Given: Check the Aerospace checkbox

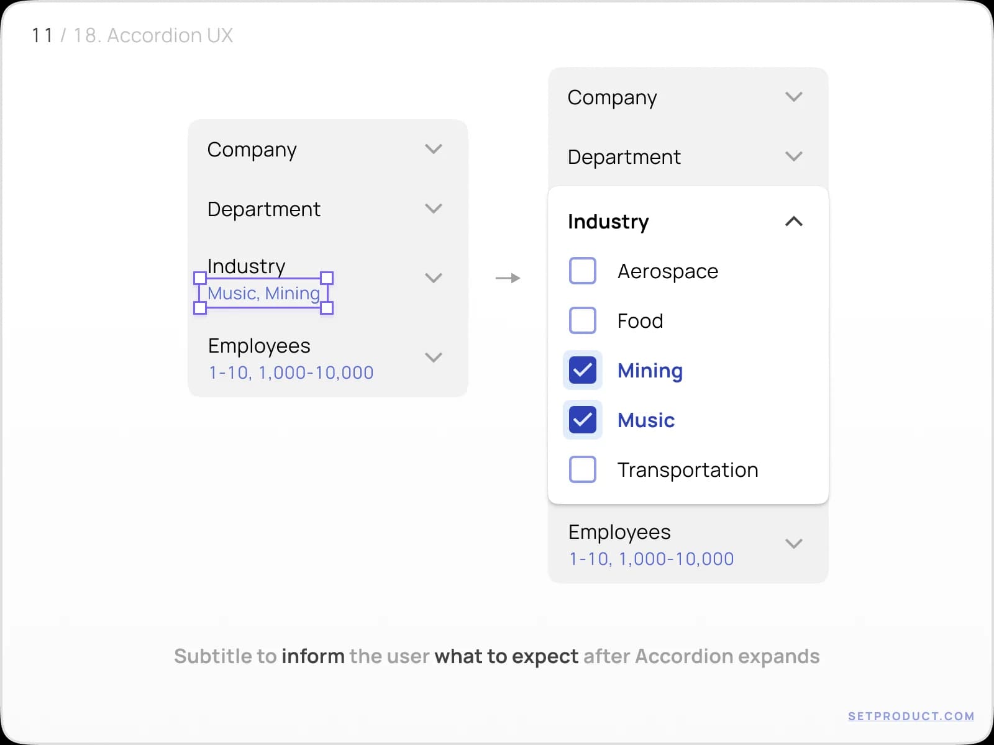Looking at the screenshot, I should (582, 271).
